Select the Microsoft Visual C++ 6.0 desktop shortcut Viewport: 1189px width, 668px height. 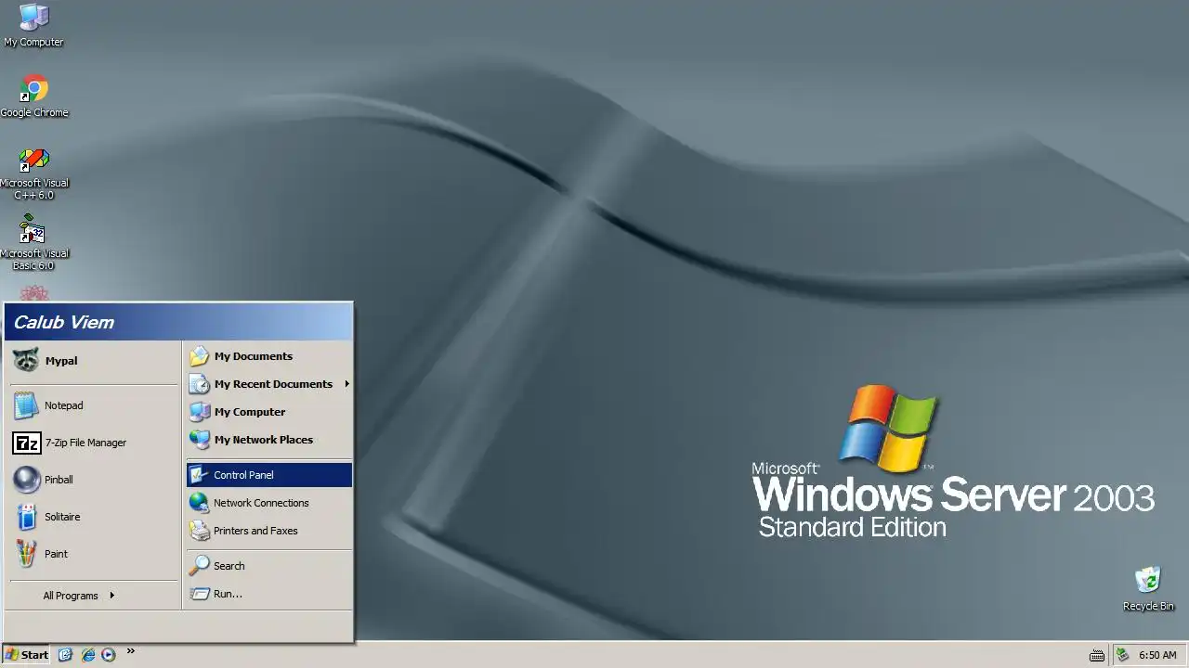[x=34, y=173]
